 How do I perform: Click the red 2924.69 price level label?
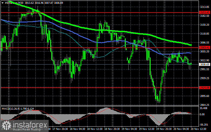tap(205, 88)
